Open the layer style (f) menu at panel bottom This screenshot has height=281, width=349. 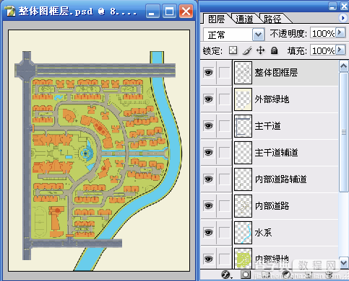pos(226,275)
